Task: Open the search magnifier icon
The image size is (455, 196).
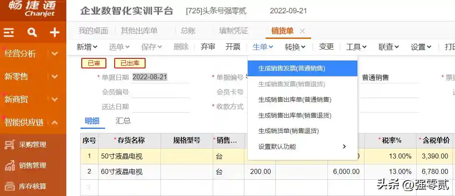Action: pyautogui.click(x=32, y=33)
